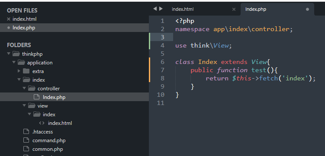Click line number 3 in the gutter
The width and height of the screenshot is (325, 156).
[162, 37]
